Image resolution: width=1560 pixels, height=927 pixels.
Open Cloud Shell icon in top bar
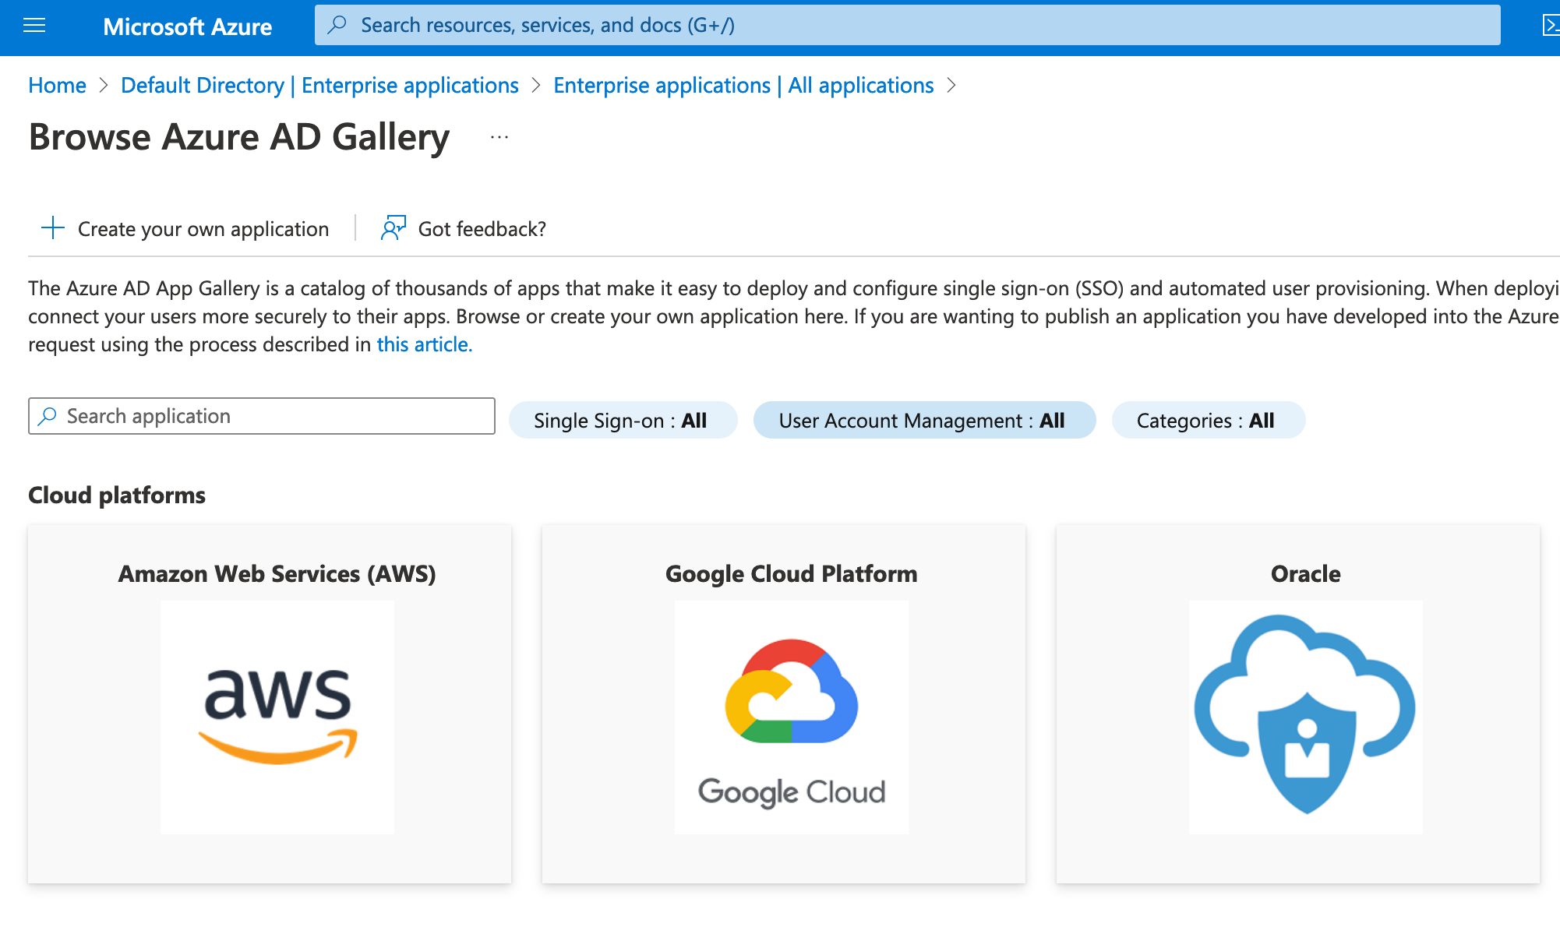1551,26
